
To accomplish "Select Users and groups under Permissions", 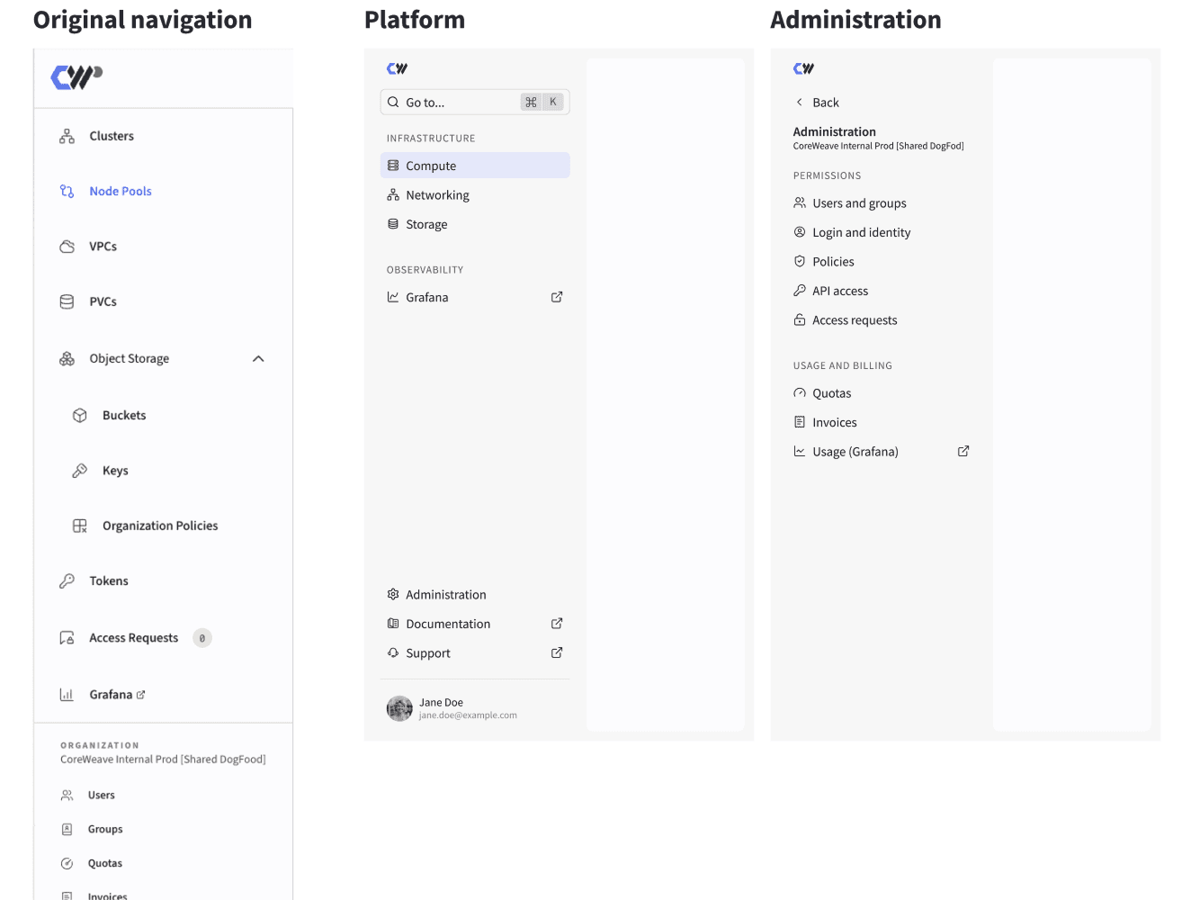I will pyautogui.click(x=859, y=202).
